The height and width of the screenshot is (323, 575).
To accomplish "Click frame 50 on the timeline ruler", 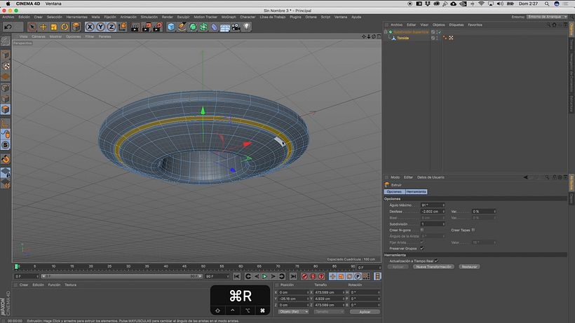I will pyautogui.click(x=203, y=267).
